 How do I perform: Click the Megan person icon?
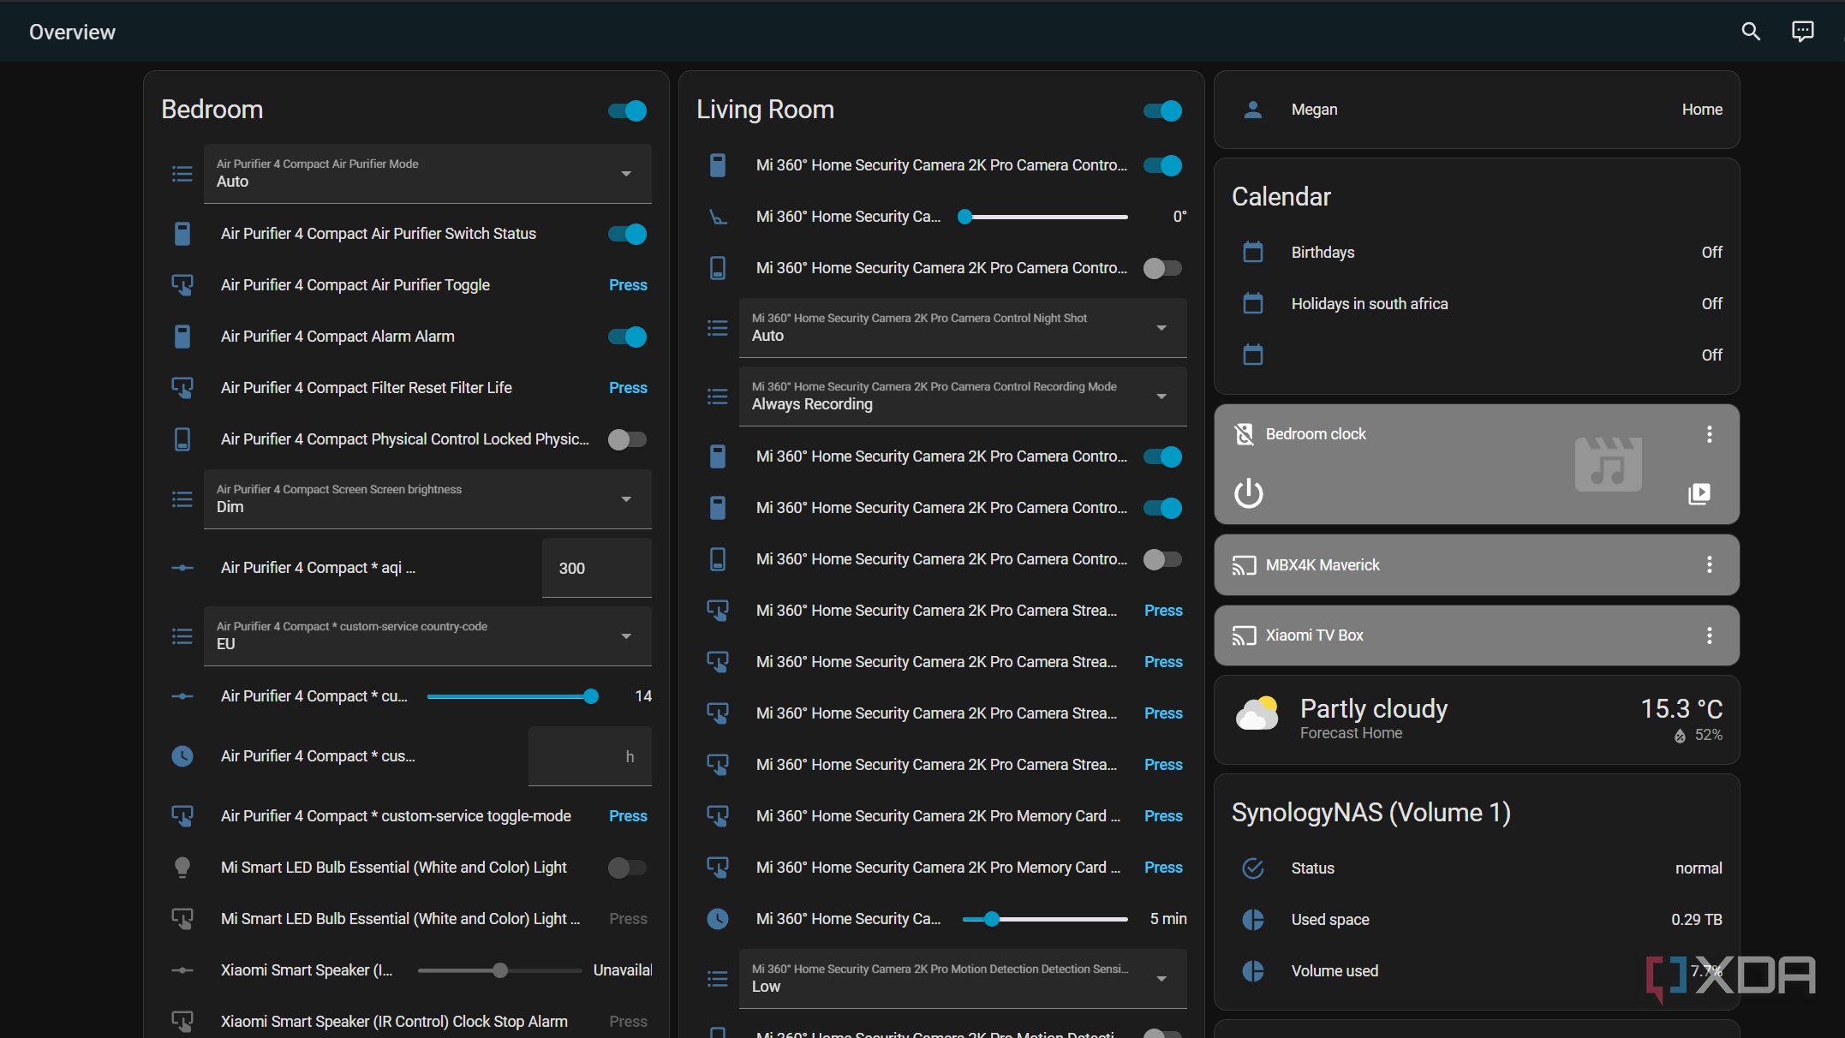1253,110
